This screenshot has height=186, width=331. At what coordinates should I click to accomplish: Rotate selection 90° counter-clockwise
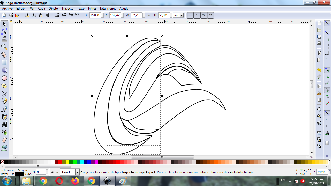click(x=27, y=15)
